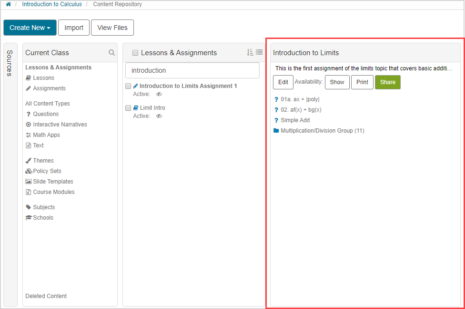Click the green Share button
Viewport: 465px width, 309px height.
click(387, 82)
